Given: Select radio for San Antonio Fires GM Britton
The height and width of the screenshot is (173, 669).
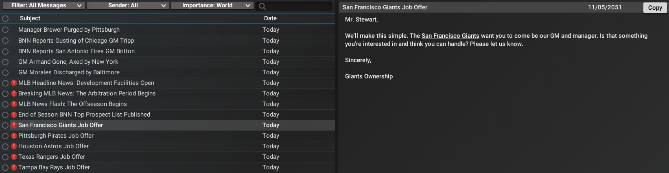Looking at the screenshot, I should coord(5,51).
